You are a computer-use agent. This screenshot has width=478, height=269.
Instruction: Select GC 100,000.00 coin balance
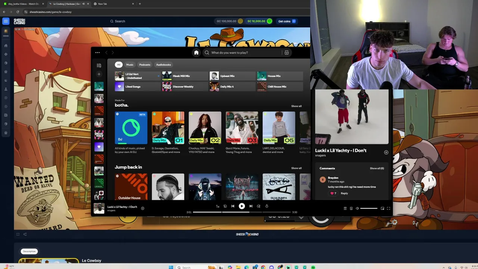(x=230, y=21)
